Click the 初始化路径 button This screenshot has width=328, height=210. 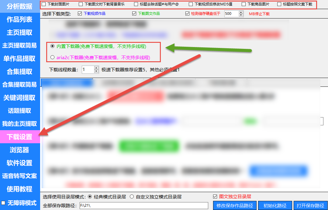pyautogui.click(x=275, y=205)
